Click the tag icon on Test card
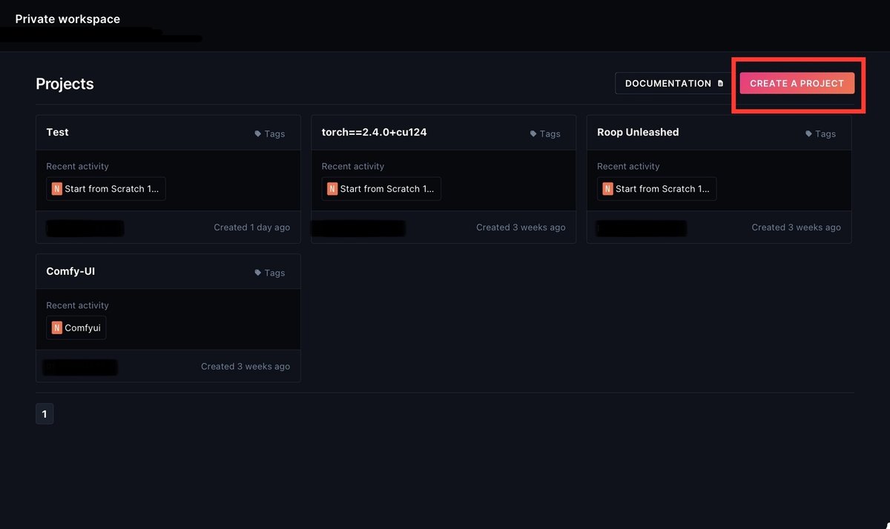The height and width of the screenshot is (529, 890). pyautogui.click(x=258, y=134)
